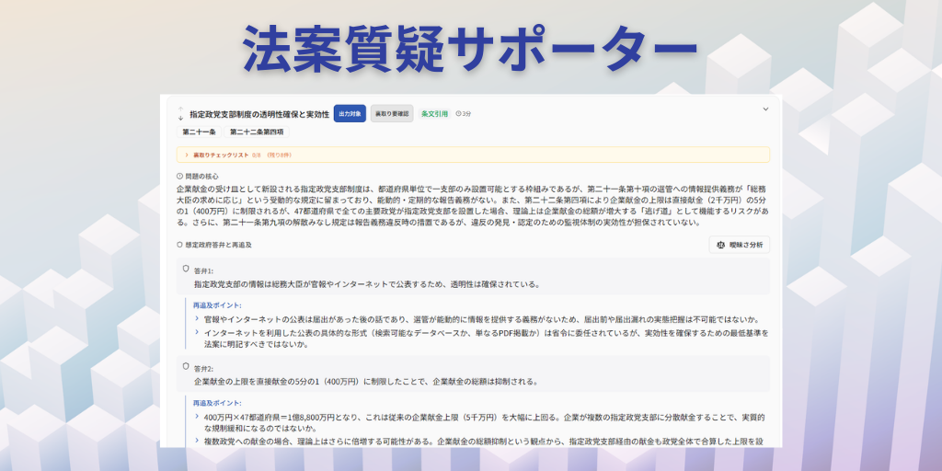Click the 0/8 checklist progress count
This screenshot has width=942, height=471.
257,155
